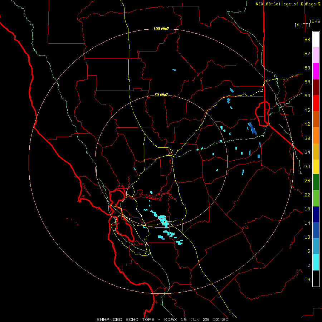Click the navy blue legend swatch
Image resolution: width=322 pixels, height=322 pixels.
click(316, 214)
